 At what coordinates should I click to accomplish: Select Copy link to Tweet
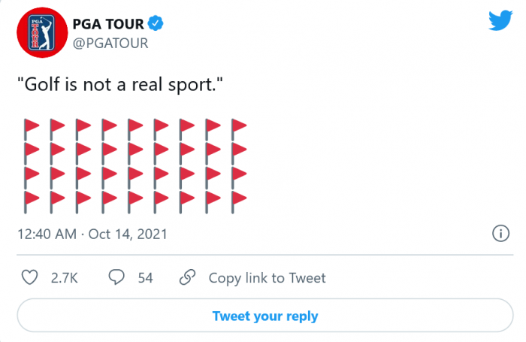(267, 278)
